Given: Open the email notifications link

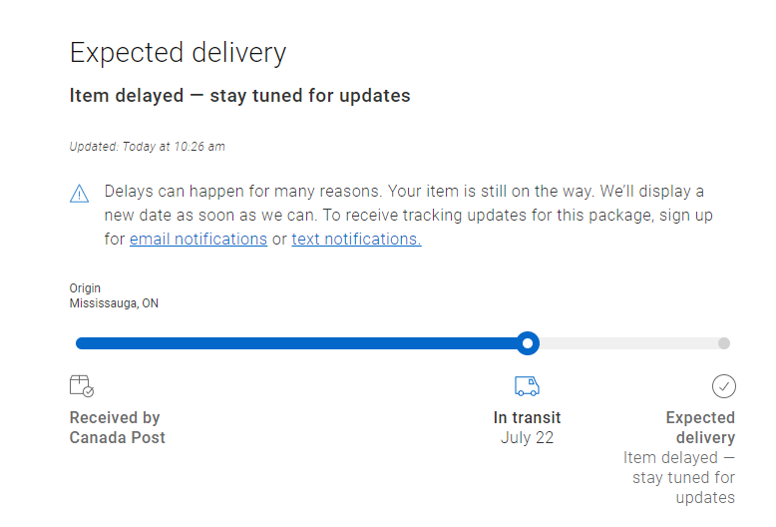Looking at the screenshot, I should coord(198,240).
